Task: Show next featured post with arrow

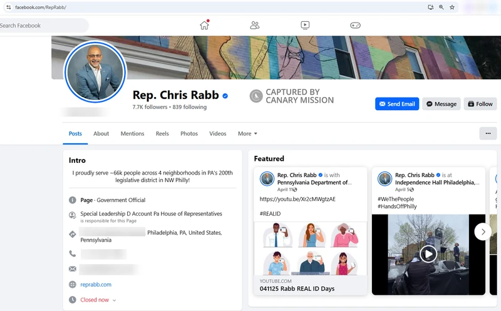Action: (483, 232)
